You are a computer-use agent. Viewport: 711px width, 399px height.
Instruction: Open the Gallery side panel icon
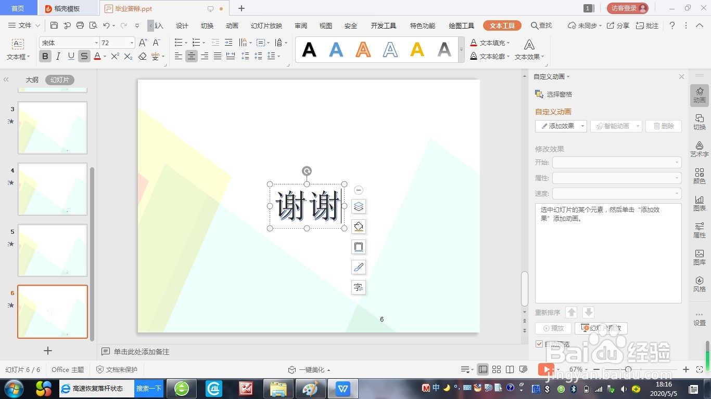coord(700,257)
